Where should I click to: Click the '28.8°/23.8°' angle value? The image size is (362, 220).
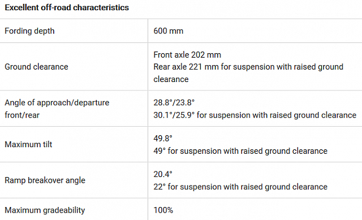click(x=174, y=102)
